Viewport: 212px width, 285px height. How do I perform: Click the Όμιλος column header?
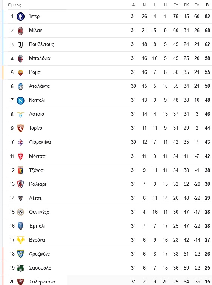tap(14, 5)
